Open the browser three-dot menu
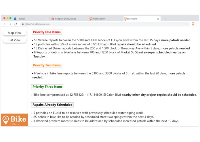The image size is (200, 142). (197, 24)
